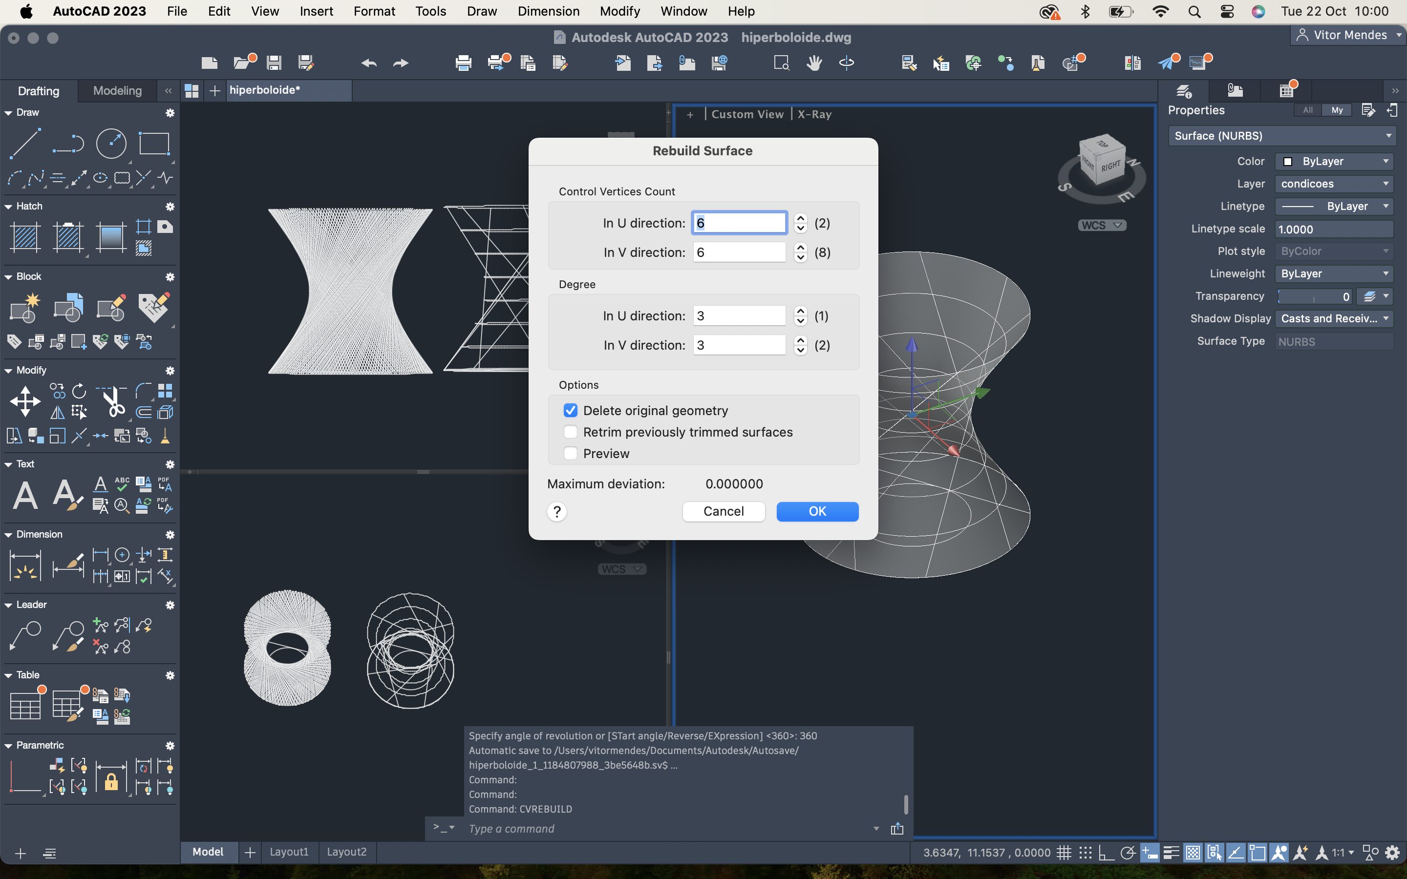Toggle grid display in status bar

coord(1064,853)
